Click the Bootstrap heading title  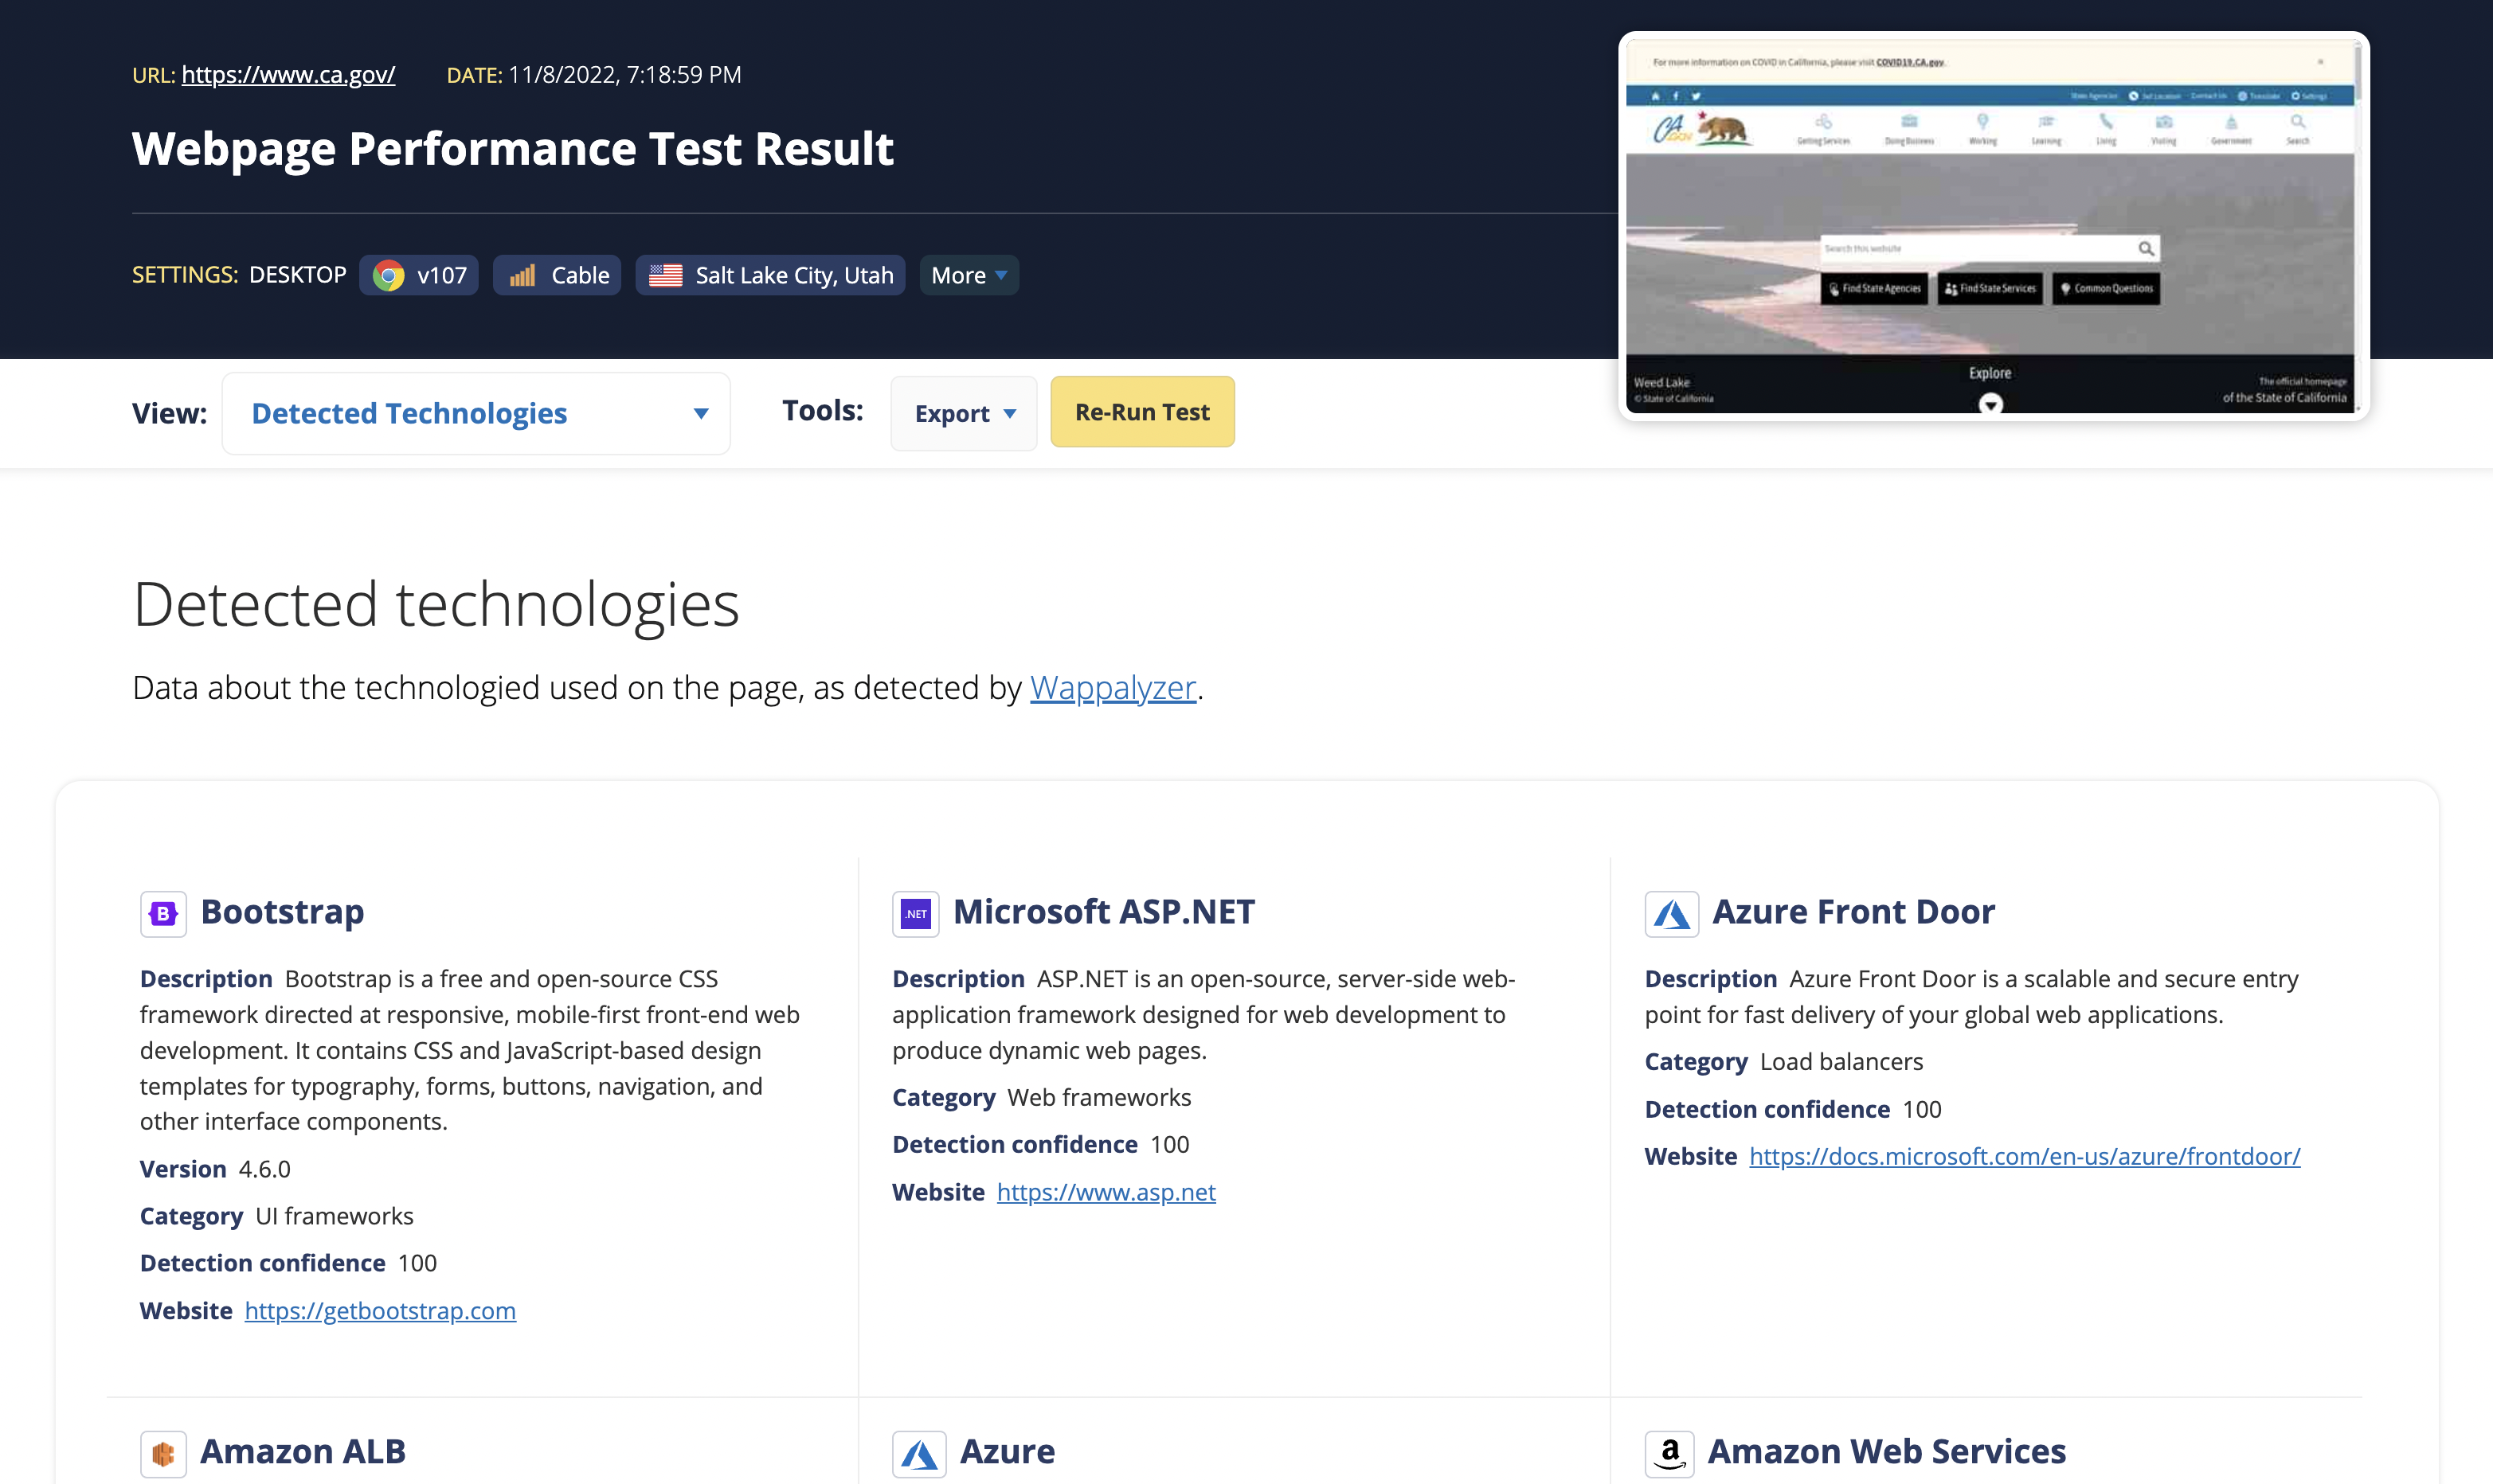tap(282, 912)
